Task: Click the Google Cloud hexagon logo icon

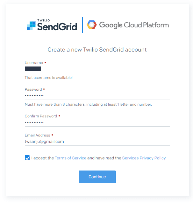Action: pos(92,25)
